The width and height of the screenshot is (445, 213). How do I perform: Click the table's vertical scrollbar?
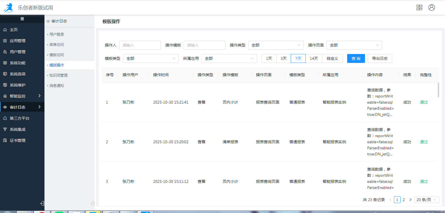click(438, 90)
